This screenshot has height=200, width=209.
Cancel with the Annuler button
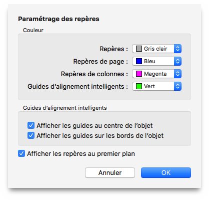[110, 172]
